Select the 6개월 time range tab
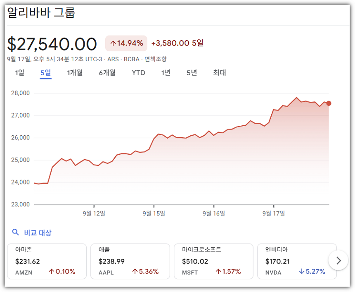Viewport: 355px width, 292px height. (x=107, y=72)
